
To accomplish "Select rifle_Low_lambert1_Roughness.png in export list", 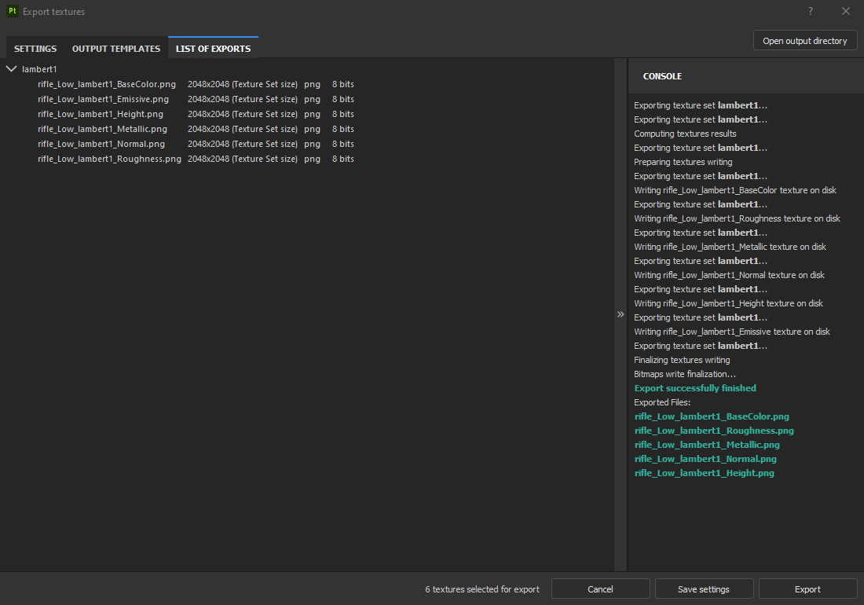I will [x=109, y=159].
